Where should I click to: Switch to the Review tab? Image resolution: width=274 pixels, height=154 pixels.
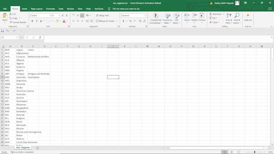[71, 9]
